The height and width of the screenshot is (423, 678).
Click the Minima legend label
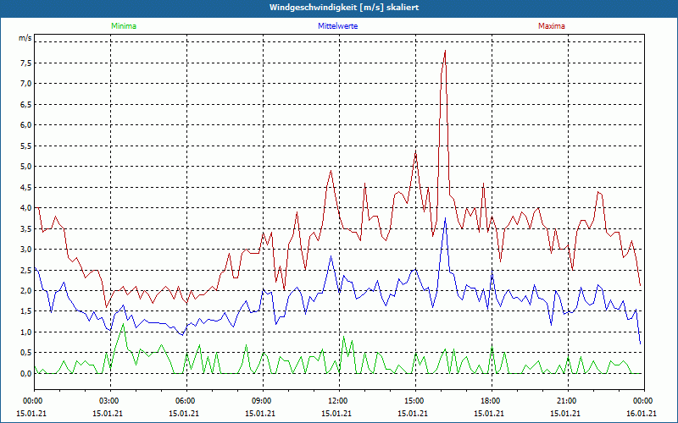coord(124,26)
